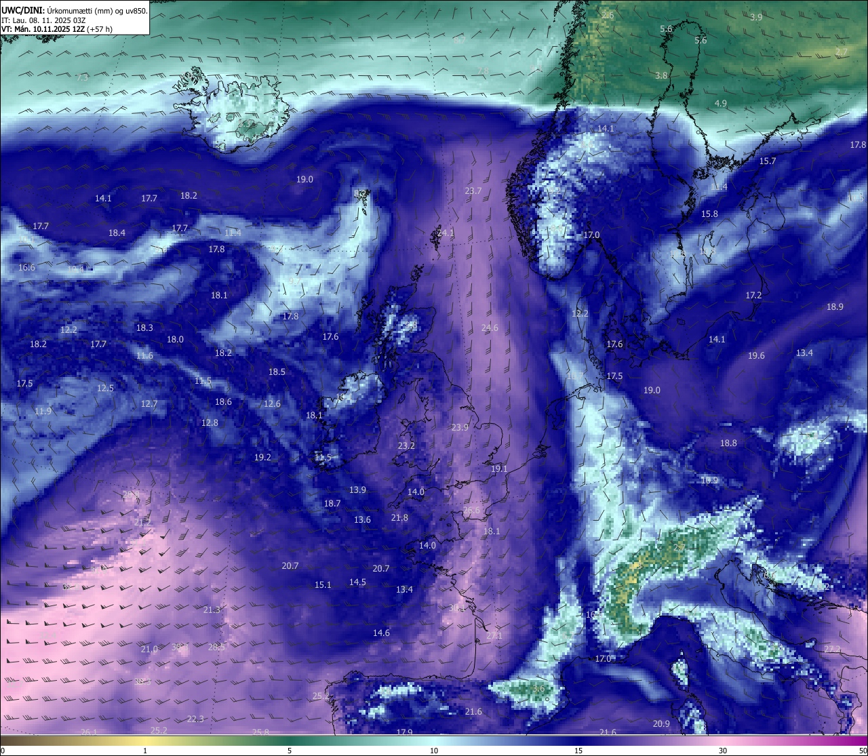Click the map value 17.2

[x=753, y=295]
